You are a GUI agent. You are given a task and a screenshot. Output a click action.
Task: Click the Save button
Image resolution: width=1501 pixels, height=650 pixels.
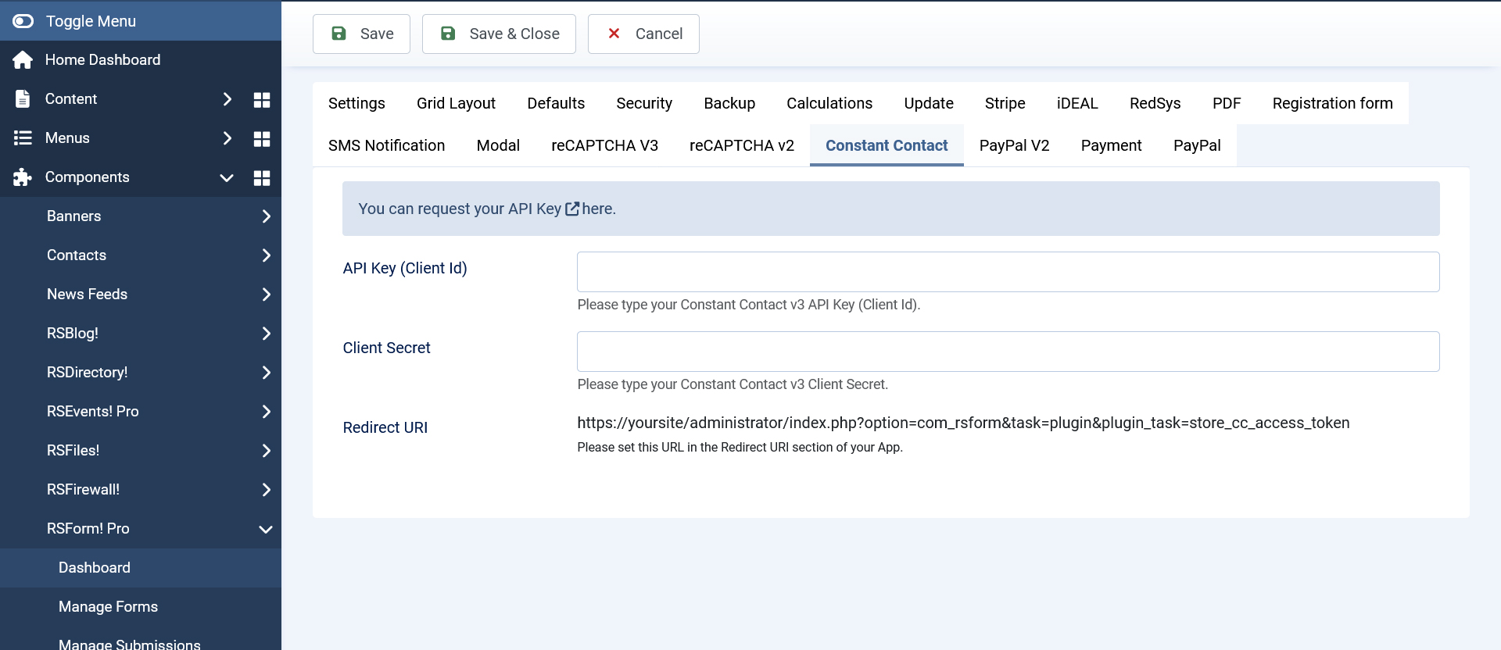pyautogui.click(x=361, y=34)
